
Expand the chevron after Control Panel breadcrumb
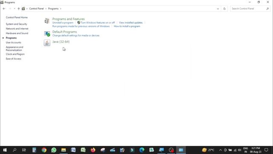point(46,9)
